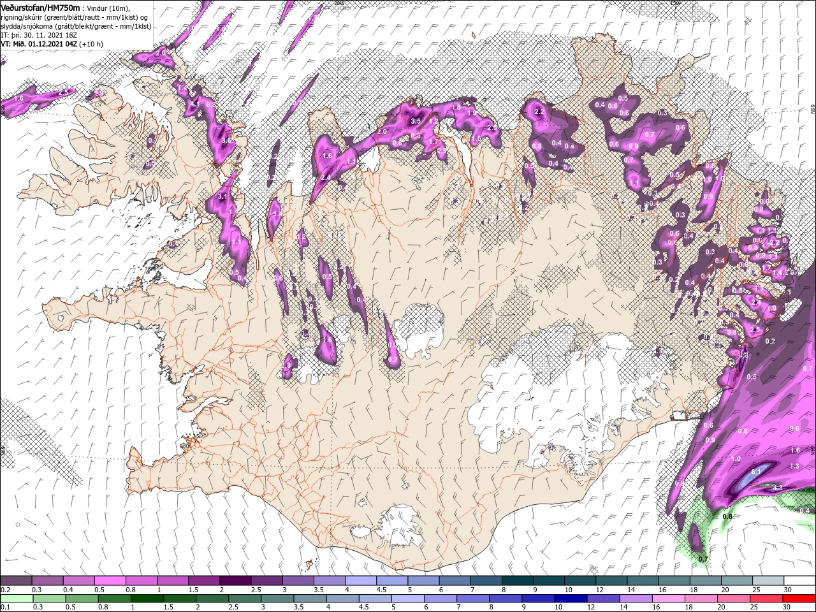The width and height of the screenshot is (816, 612).
Task: Pick the 2.5 swatch in the upper legend row
Action: tap(266, 581)
